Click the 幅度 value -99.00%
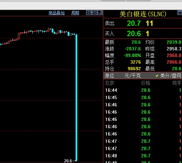The width and height of the screenshot is (182, 163). click(132, 55)
